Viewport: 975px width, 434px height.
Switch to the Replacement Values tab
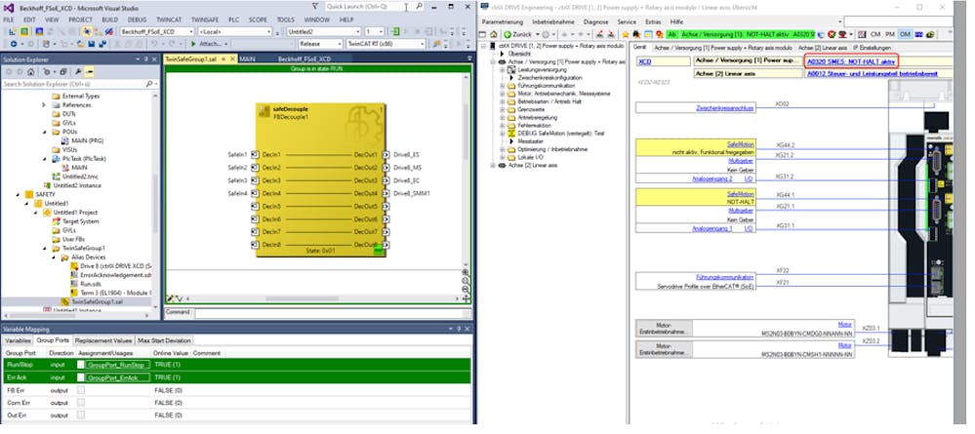tap(103, 340)
